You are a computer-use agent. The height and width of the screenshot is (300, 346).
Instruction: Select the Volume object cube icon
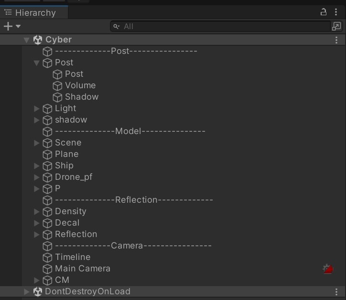57,86
